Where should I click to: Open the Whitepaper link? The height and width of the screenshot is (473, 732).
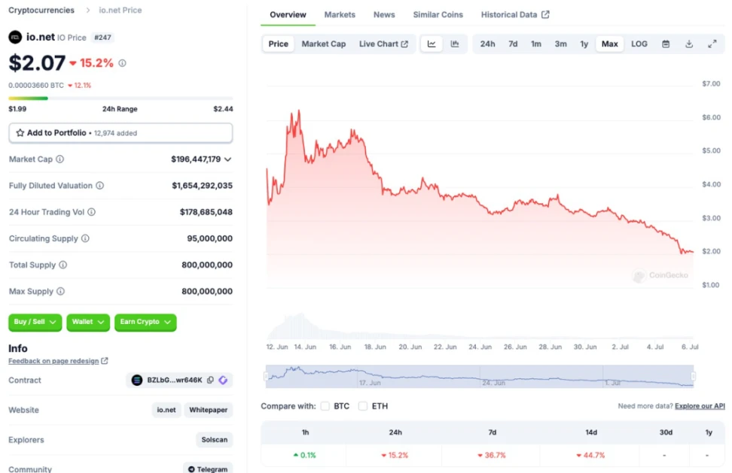click(x=208, y=410)
